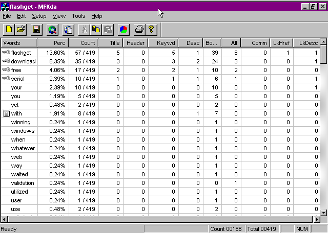Image resolution: width=328 pixels, height=233 pixels.
Task: Click the Help question mark icon
Action: (151, 30)
